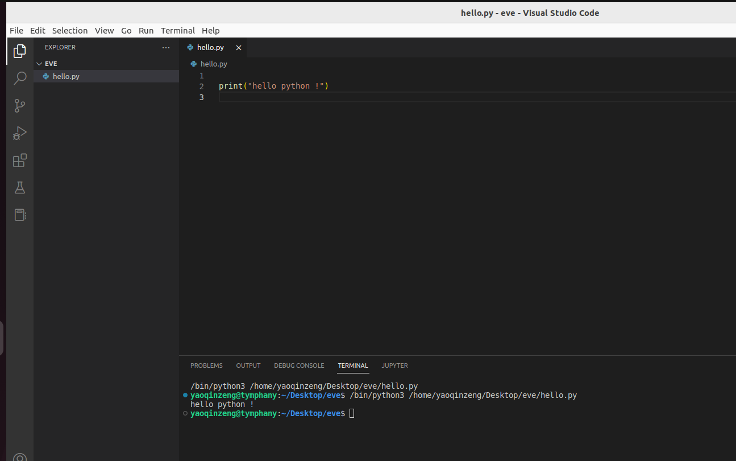736x461 pixels.
Task: Open the Go menu
Action: [126, 31]
